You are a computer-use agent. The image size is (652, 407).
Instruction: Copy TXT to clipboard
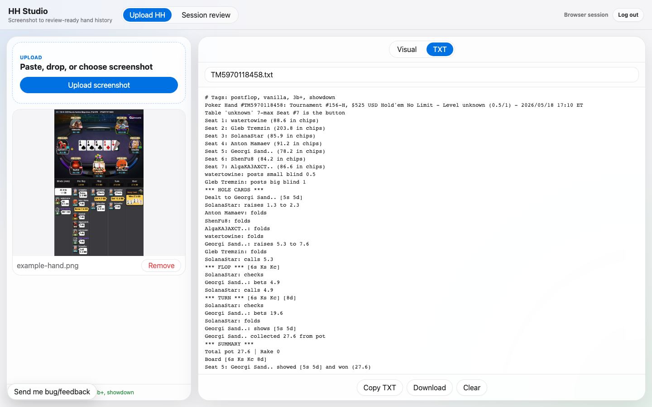pyautogui.click(x=379, y=388)
